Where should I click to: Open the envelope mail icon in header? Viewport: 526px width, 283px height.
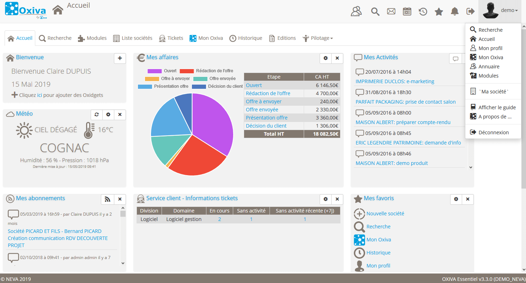[391, 11]
